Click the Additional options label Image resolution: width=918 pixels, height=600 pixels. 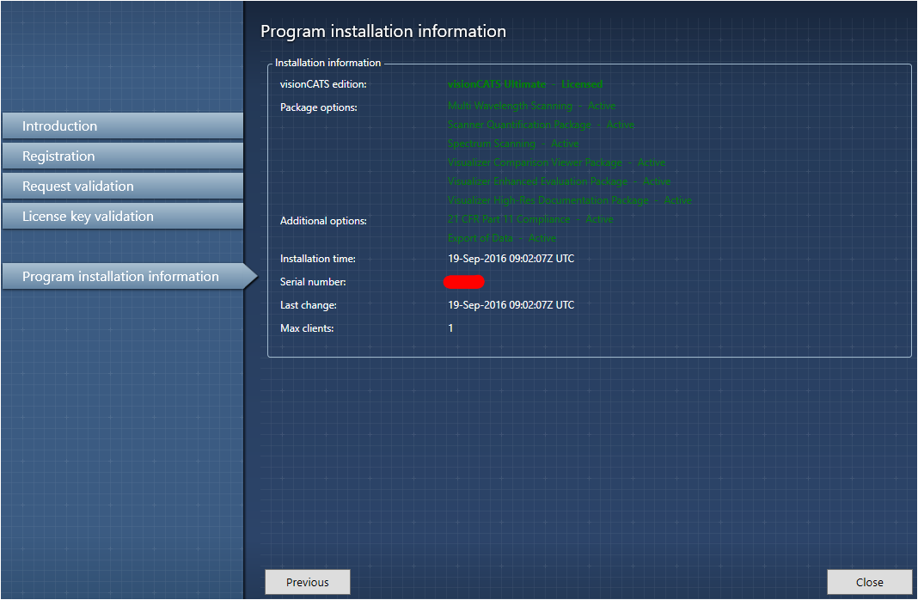tap(323, 221)
